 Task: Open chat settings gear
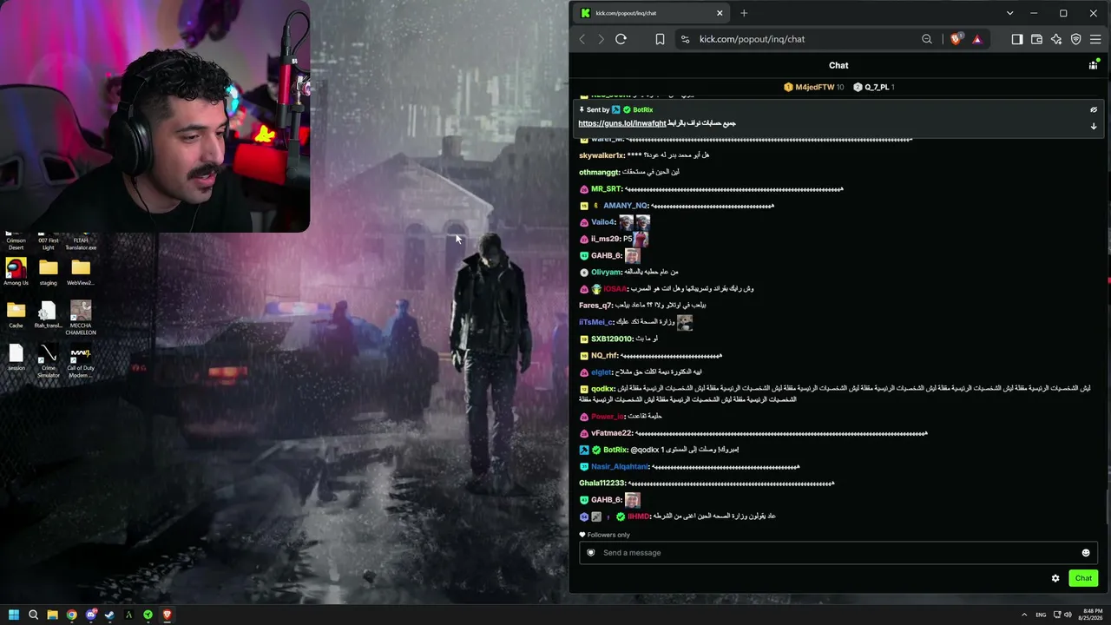click(1055, 578)
